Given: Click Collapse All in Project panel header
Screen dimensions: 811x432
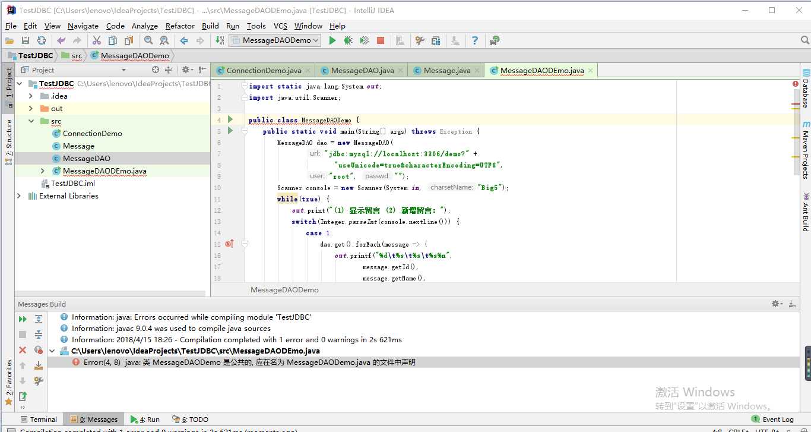Looking at the screenshot, I should 169,70.
